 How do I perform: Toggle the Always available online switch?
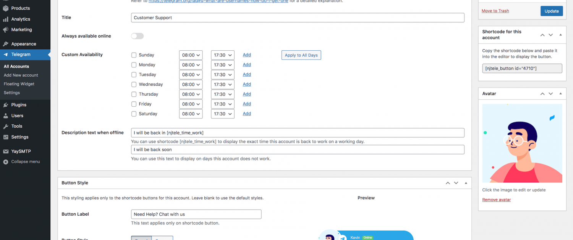(138, 36)
